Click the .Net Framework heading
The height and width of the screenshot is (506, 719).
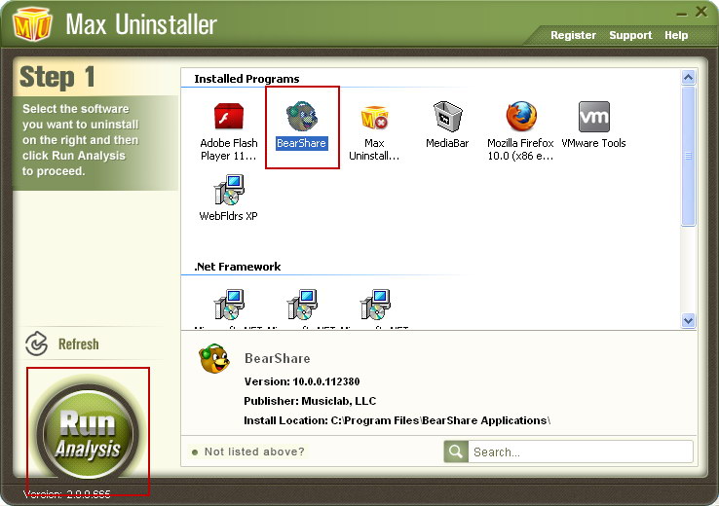click(x=238, y=267)
